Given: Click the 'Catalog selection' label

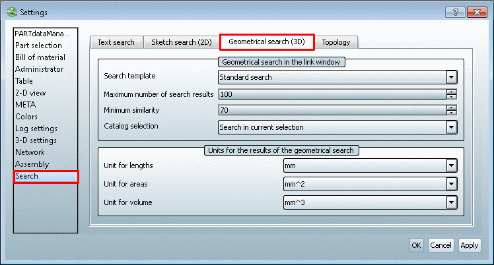Looking at the screenshot, I should (131, 126).
